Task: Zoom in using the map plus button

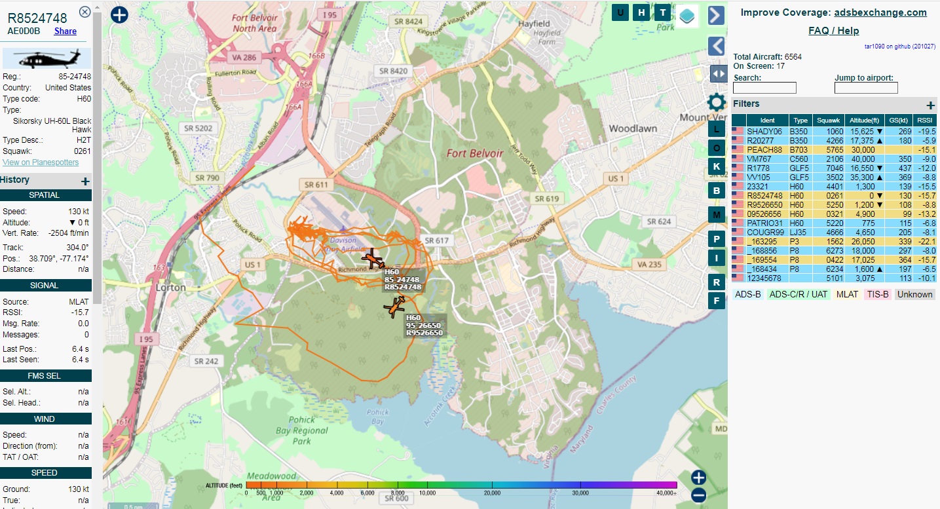Action: click(698, 478)
